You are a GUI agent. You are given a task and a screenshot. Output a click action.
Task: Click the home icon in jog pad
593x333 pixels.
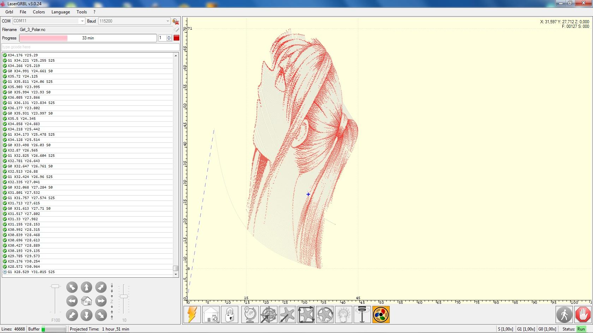[x=86, y=301]
